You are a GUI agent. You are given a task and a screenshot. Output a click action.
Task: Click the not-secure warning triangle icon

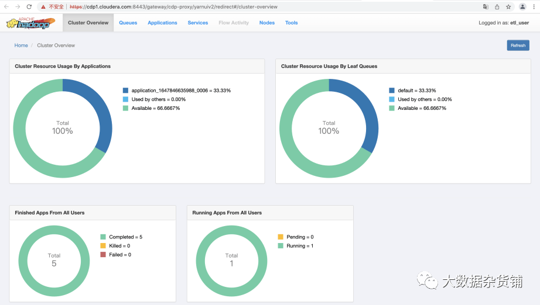pyautogui.click(x=43, y=7)
